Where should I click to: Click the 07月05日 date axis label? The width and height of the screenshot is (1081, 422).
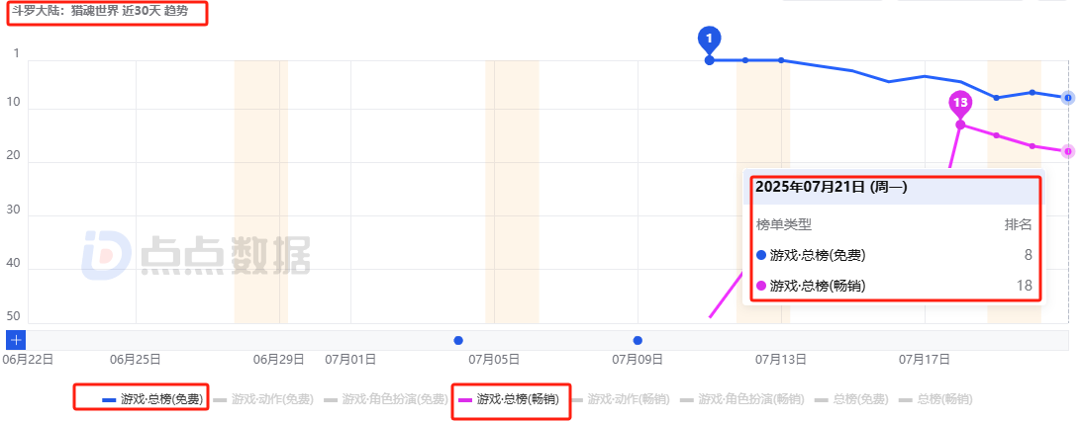494,359
